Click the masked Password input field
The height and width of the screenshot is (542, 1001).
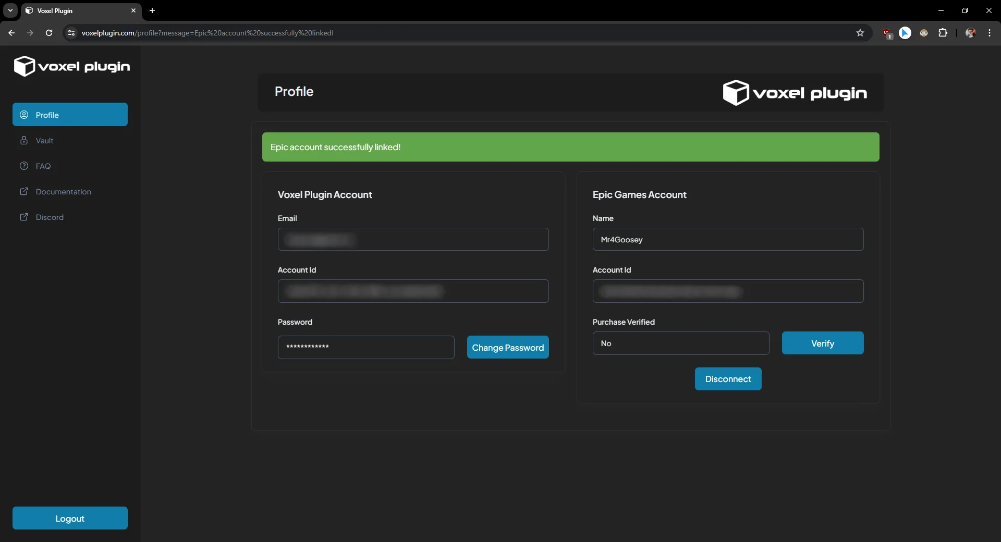click(x=366, y=347)
